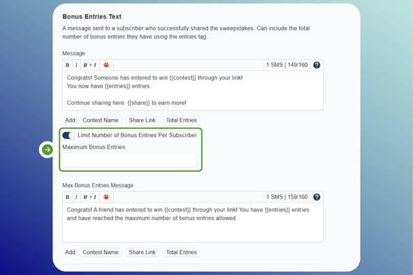Click Italic icon in Max Bonus Entries Message toolbar
The image size is (413, 275).
click(x=76, y=197)
